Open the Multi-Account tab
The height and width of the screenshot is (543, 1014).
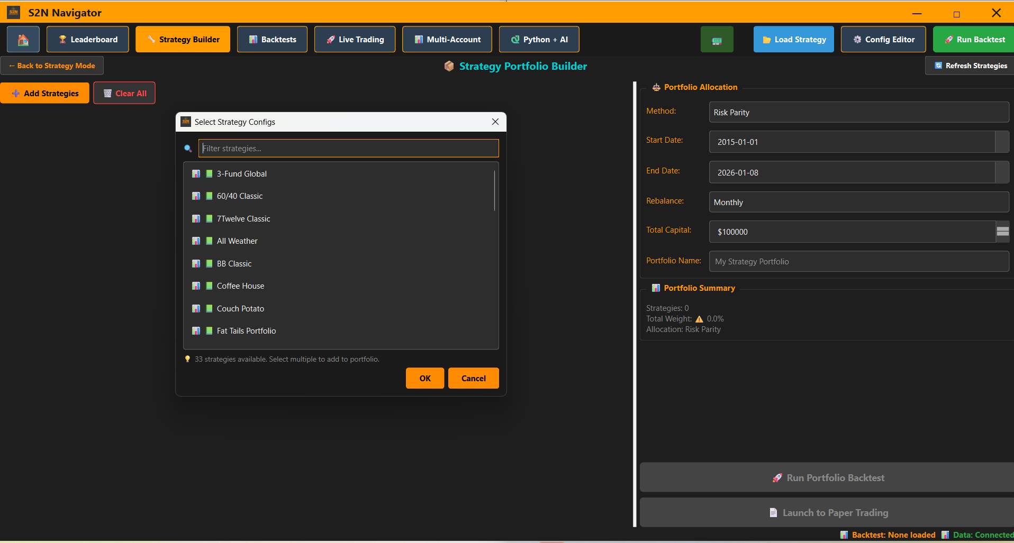[447, 40]
